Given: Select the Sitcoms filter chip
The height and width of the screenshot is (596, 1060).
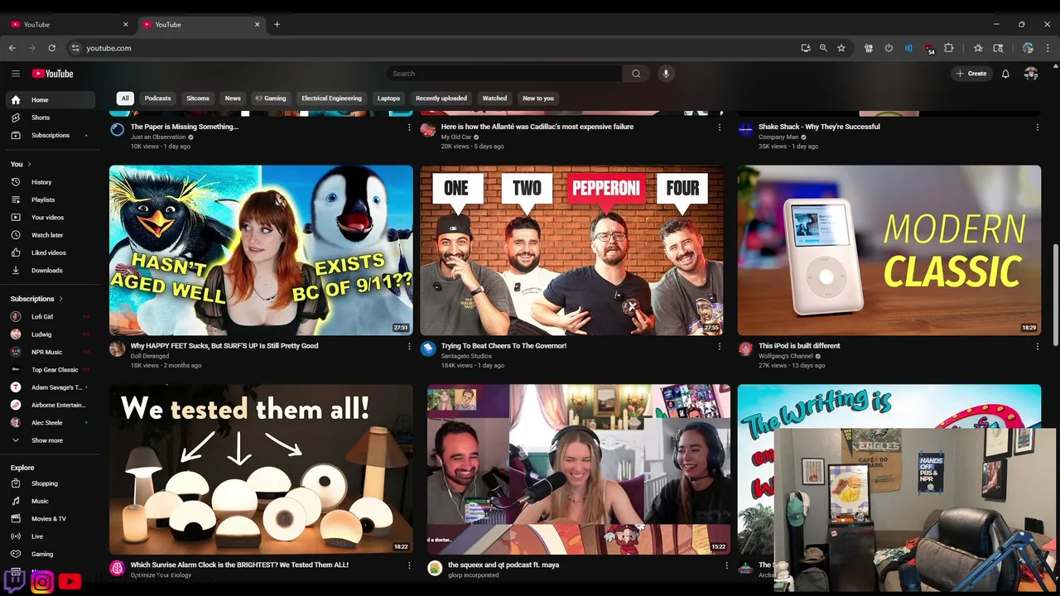Looking at the screenshot, I should coord(198,98).
